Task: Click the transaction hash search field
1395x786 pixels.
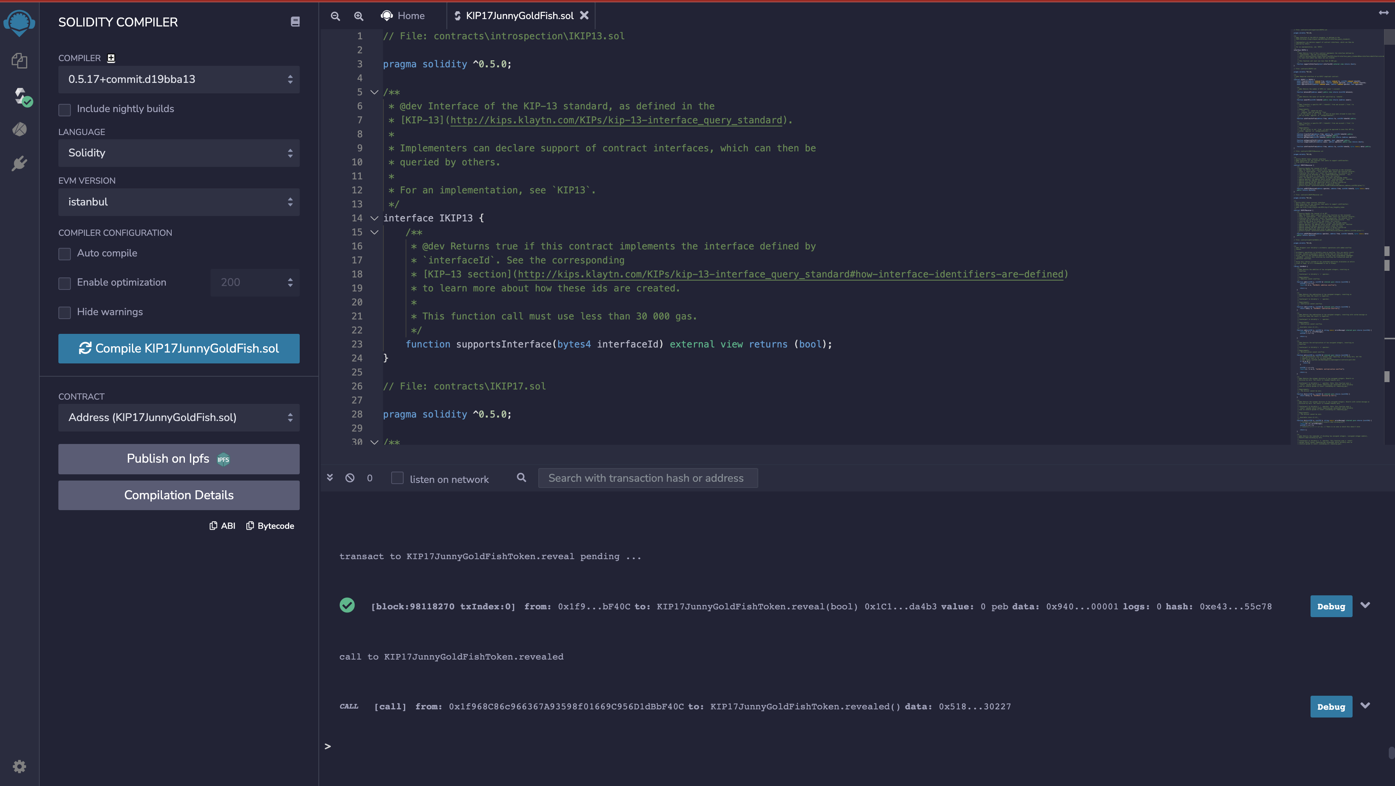Action: click(x=647, y=478)
